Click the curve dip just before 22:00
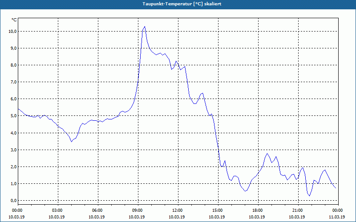This screenshot has width=356, height=222. coord(309,196)
